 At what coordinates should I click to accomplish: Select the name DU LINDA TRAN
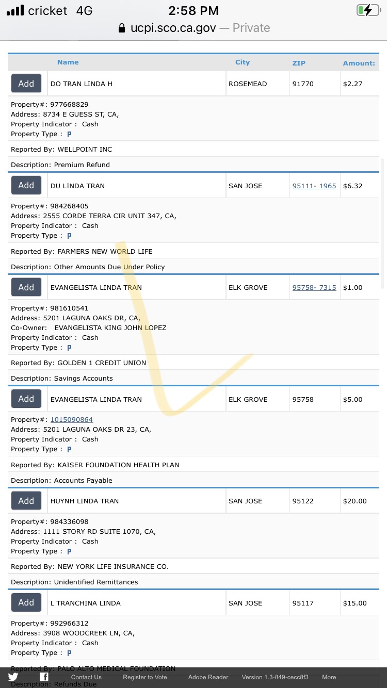click(x=77, y=186)
